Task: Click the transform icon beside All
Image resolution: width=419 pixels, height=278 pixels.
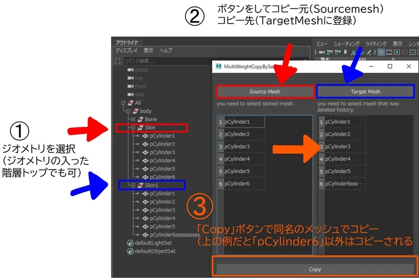Action: [130, 103]
